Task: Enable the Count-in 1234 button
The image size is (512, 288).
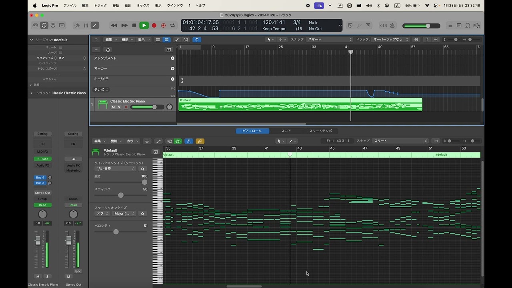Action: pyautogui.click(x=383, y=25)
